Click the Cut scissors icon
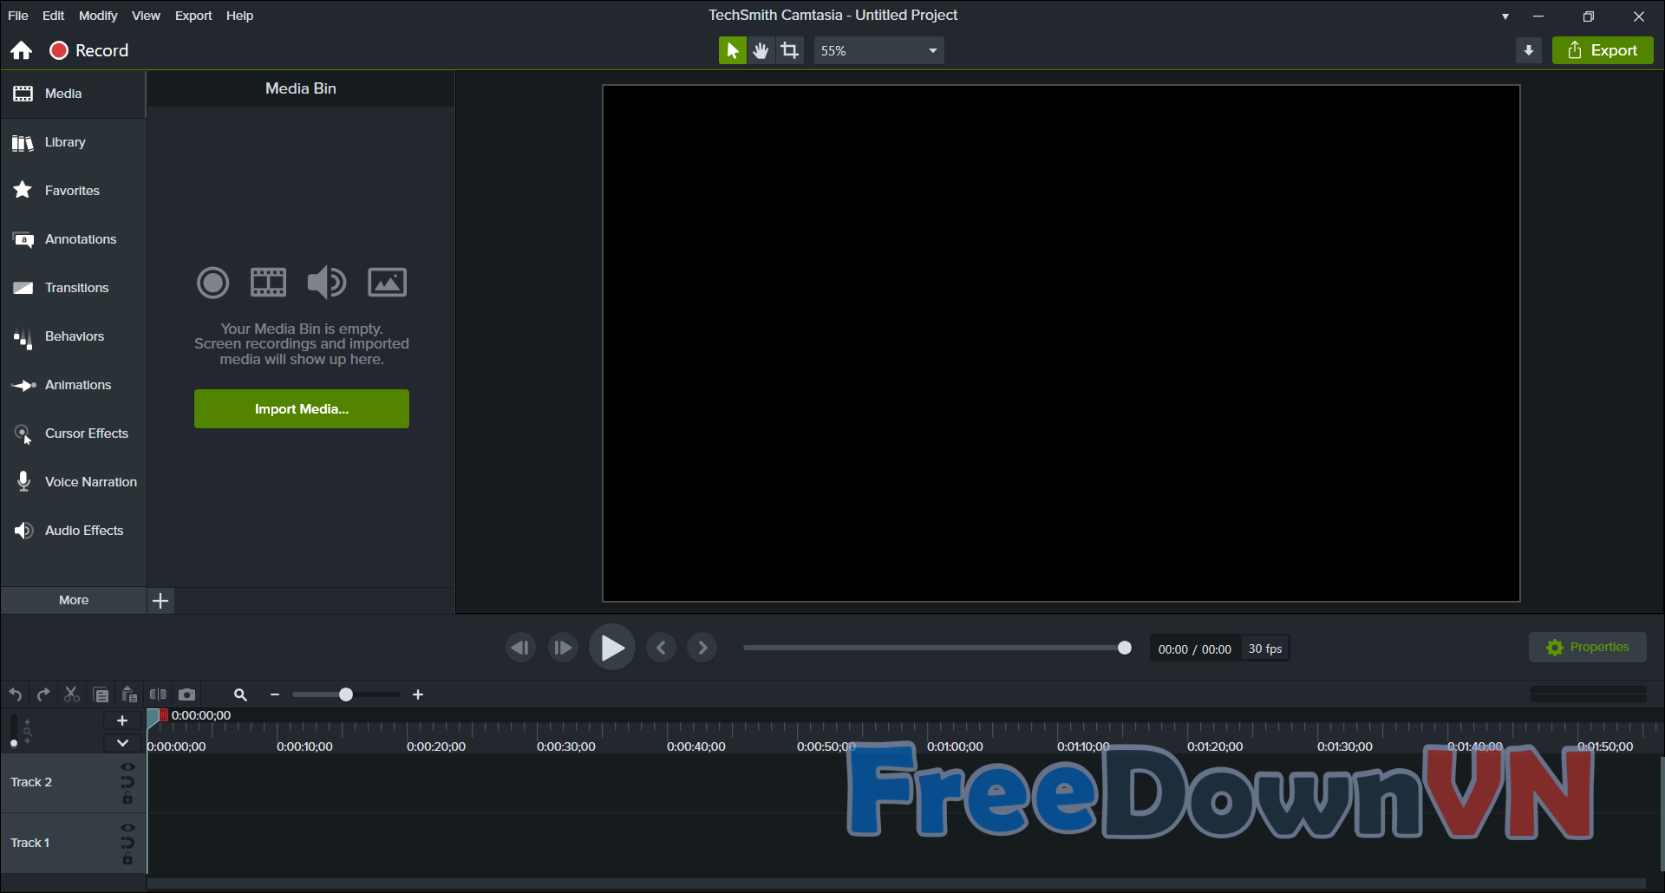Image resolution: width=1665 pixels, height=893 pixels. [x=72, y=694]
